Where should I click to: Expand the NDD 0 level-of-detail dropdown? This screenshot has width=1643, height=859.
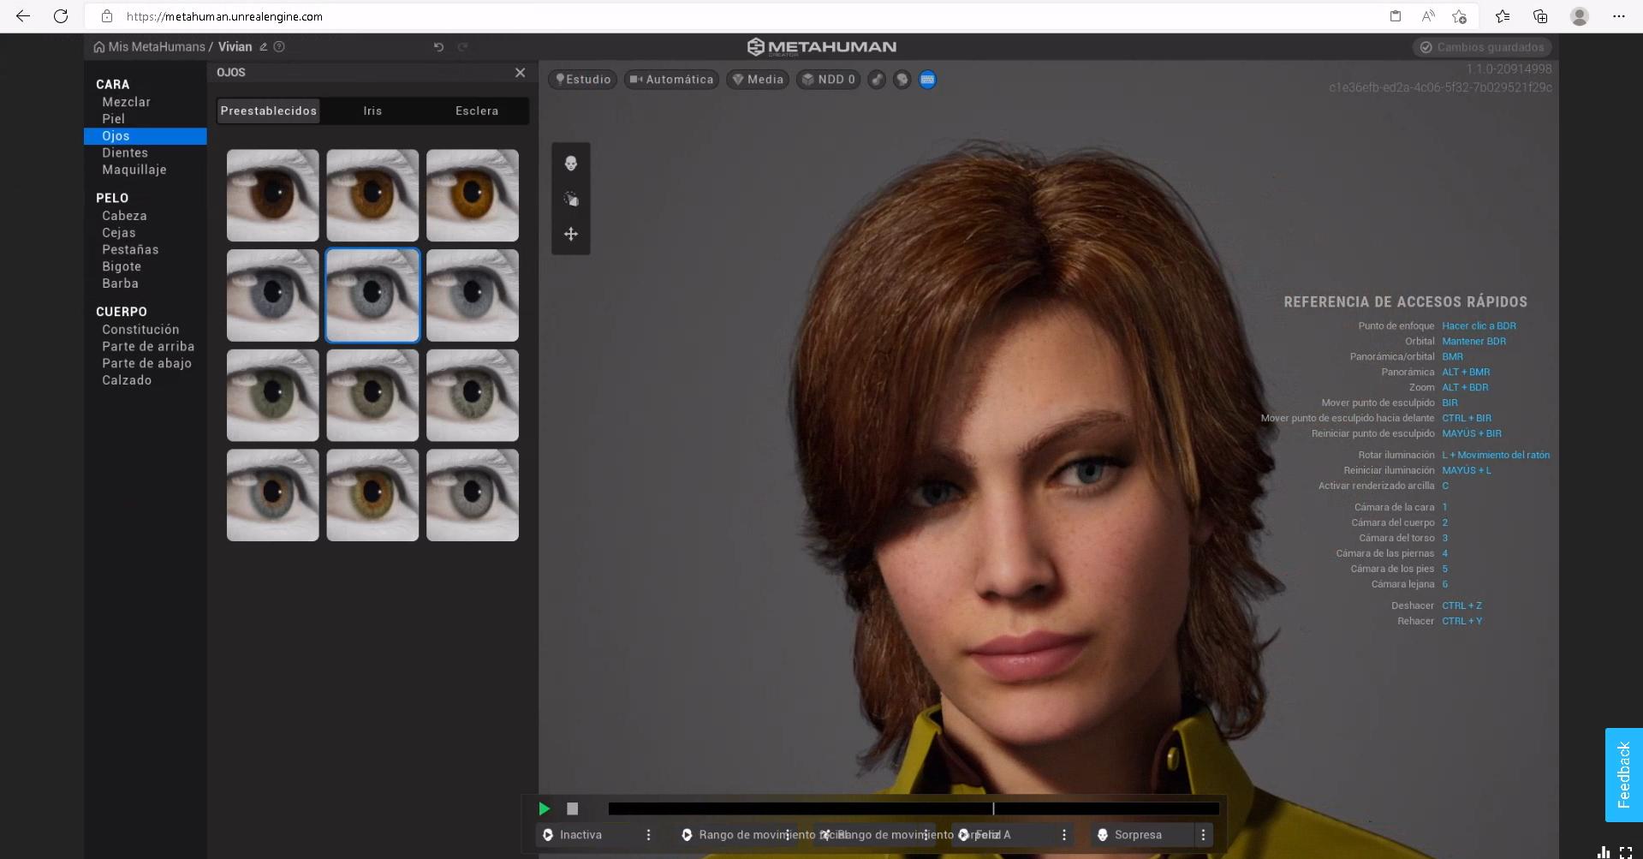click(828, 80)
